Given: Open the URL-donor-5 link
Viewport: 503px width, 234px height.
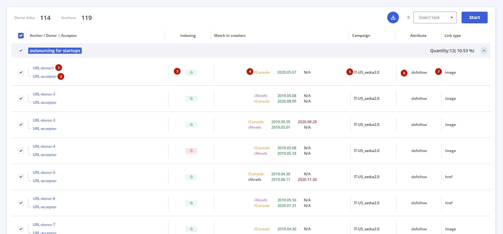Looking at the screenshot, I should pyautogui.click(x=44, y=173).
